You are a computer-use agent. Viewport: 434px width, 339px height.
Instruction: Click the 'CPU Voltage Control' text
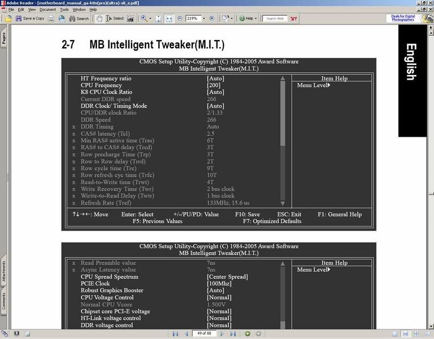pos(107,297)
